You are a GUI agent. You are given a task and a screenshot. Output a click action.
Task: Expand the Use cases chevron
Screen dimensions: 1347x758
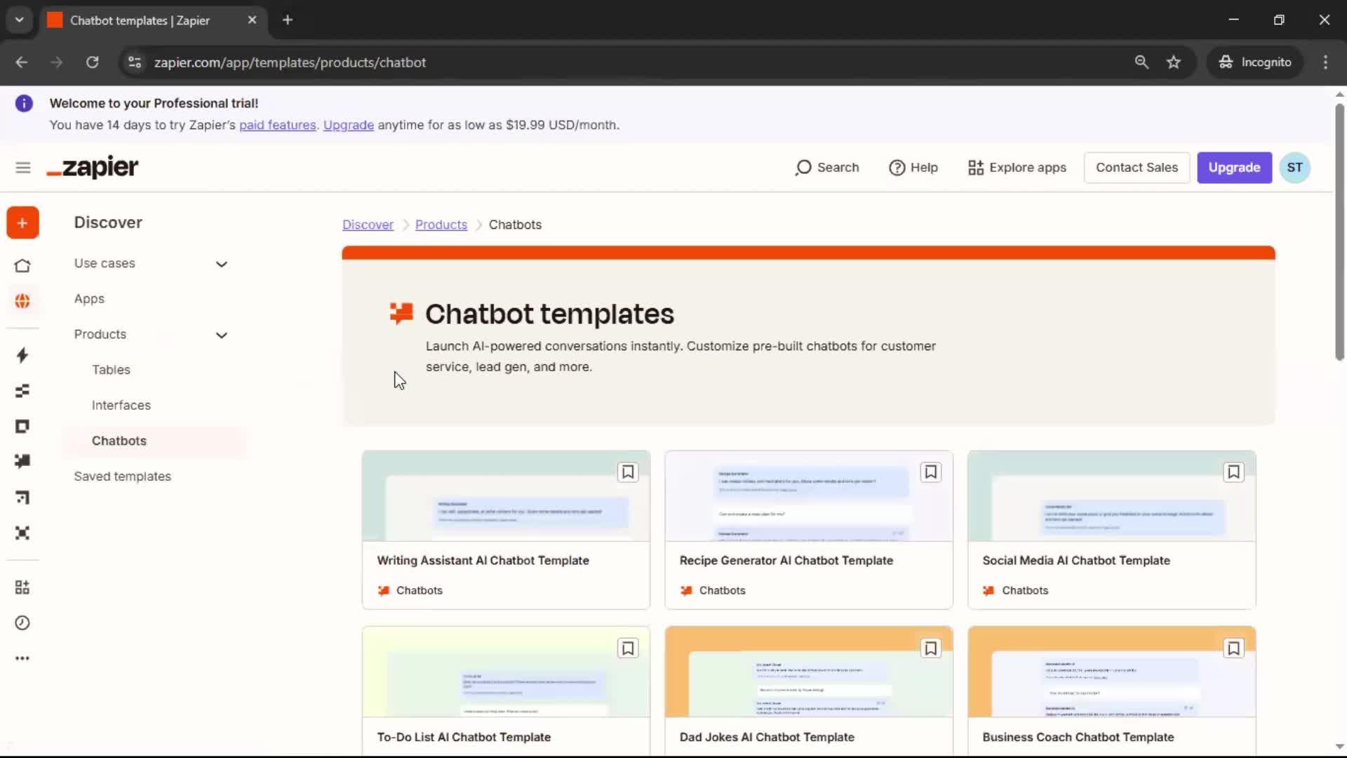(x=222, y=265)
